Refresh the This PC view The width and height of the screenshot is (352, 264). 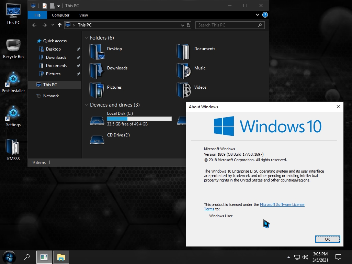pos(189,25)
